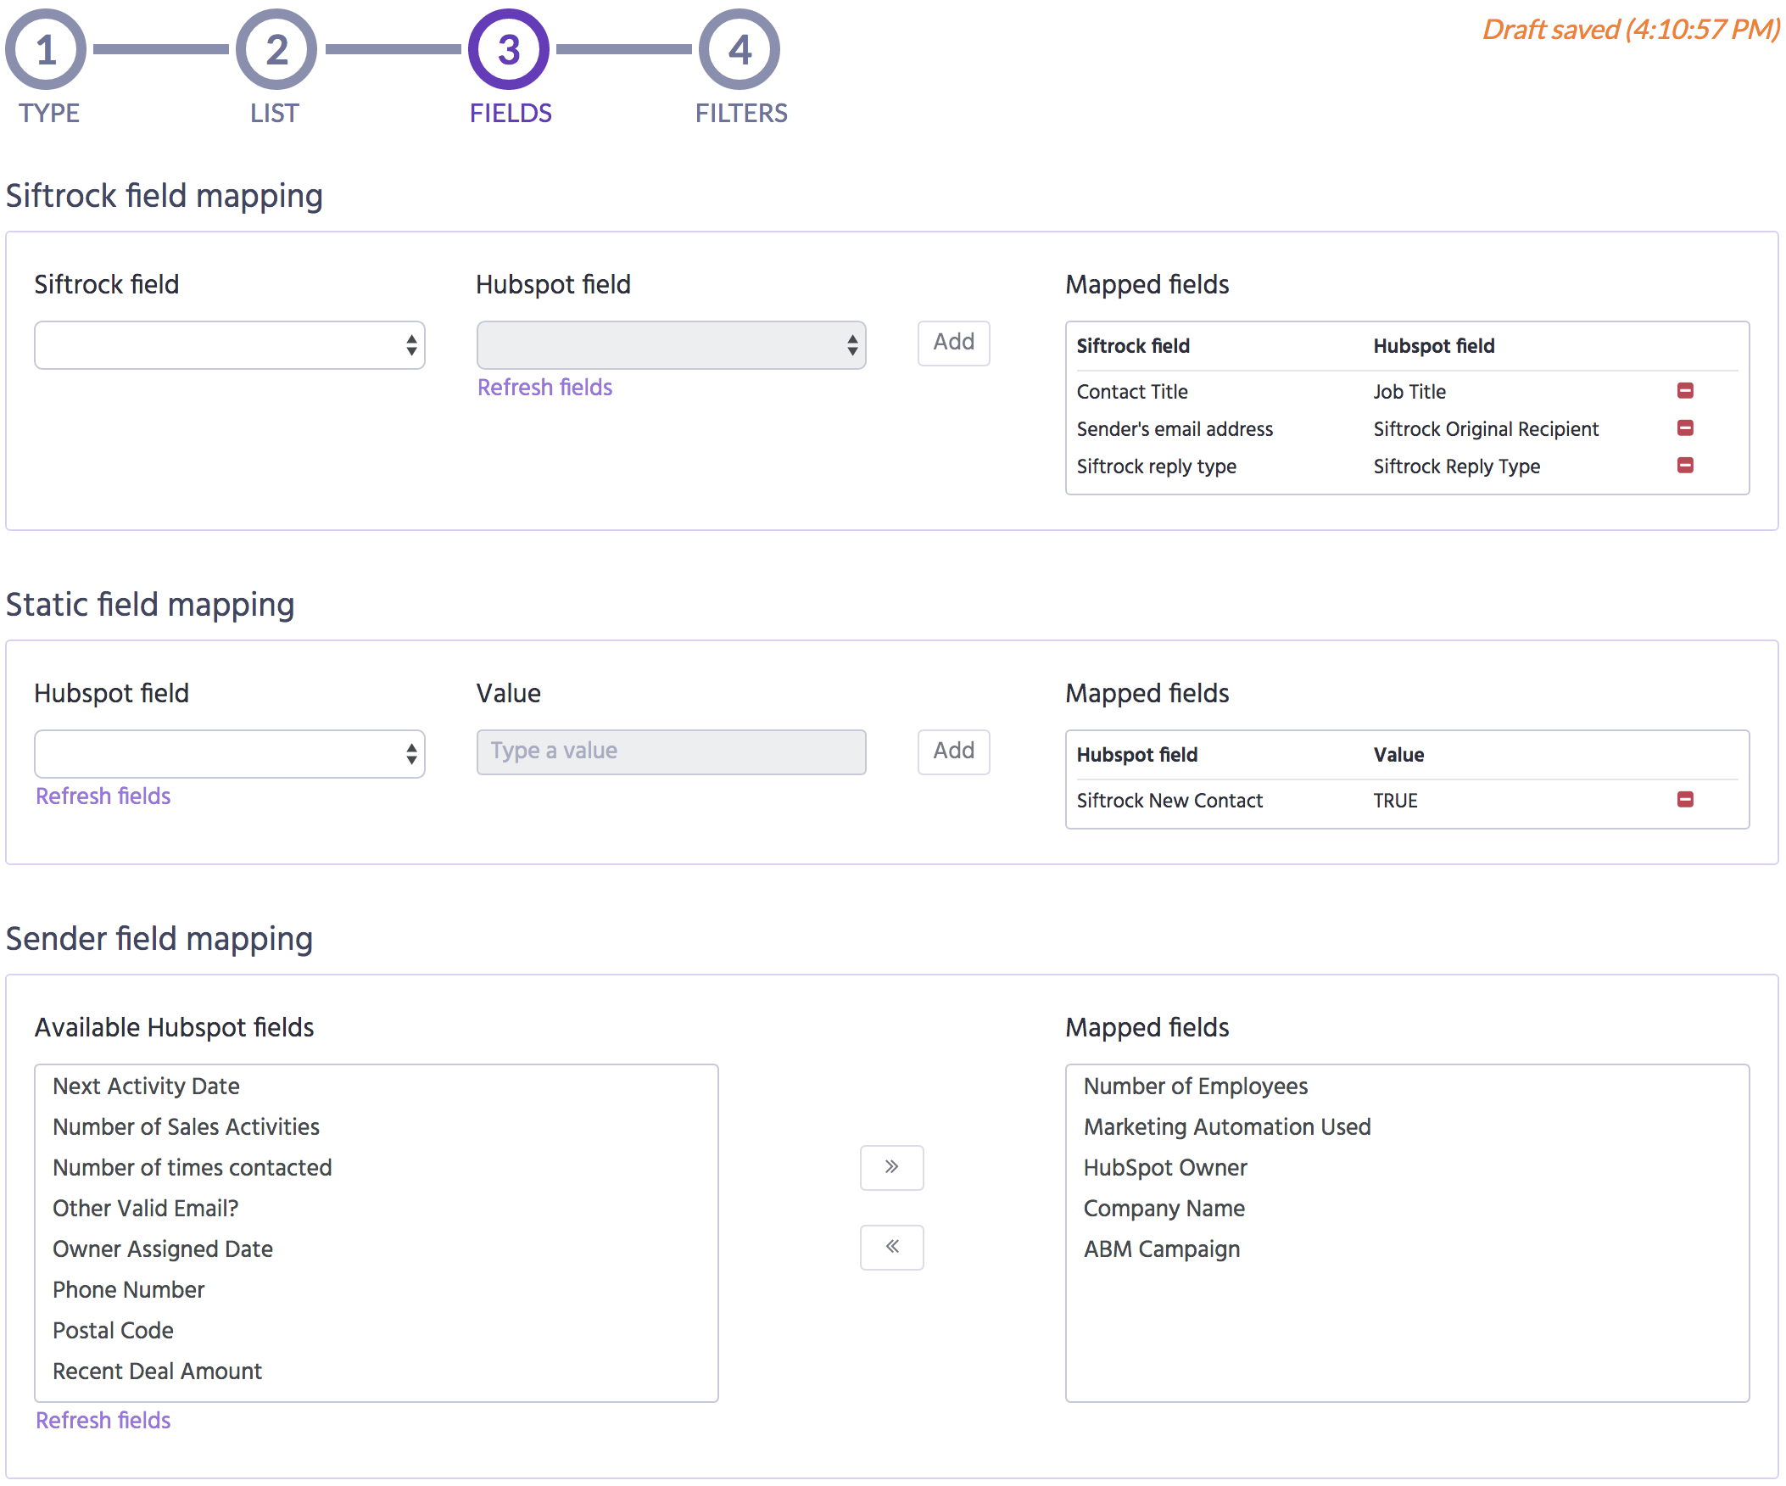Select step 3 Fields
The image size is (1786, 1486).
[x=509, y=49]
